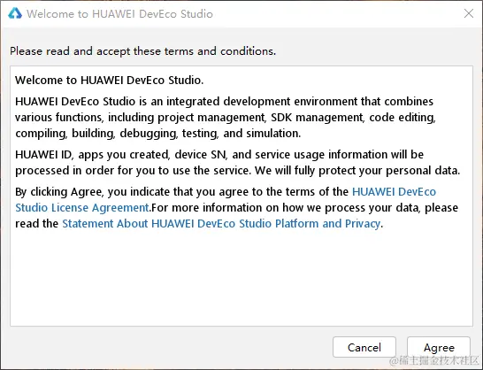This screenshot has height=370, width=483.
Task: Click the Agree button
Action: pos(439,348)
